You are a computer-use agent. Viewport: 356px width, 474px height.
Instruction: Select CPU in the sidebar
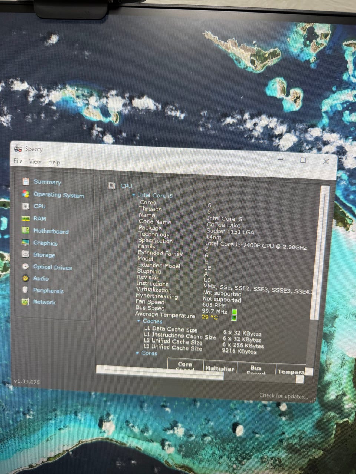click(x=40, y=206)
